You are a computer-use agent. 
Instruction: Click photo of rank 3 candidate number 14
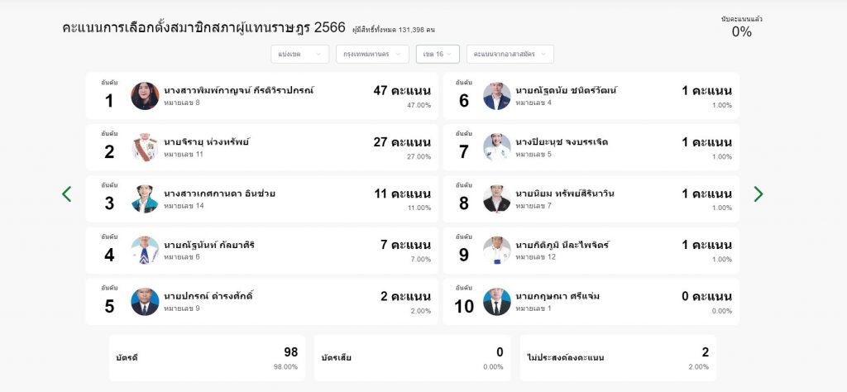pyautogui.click(x=145, y=198)
